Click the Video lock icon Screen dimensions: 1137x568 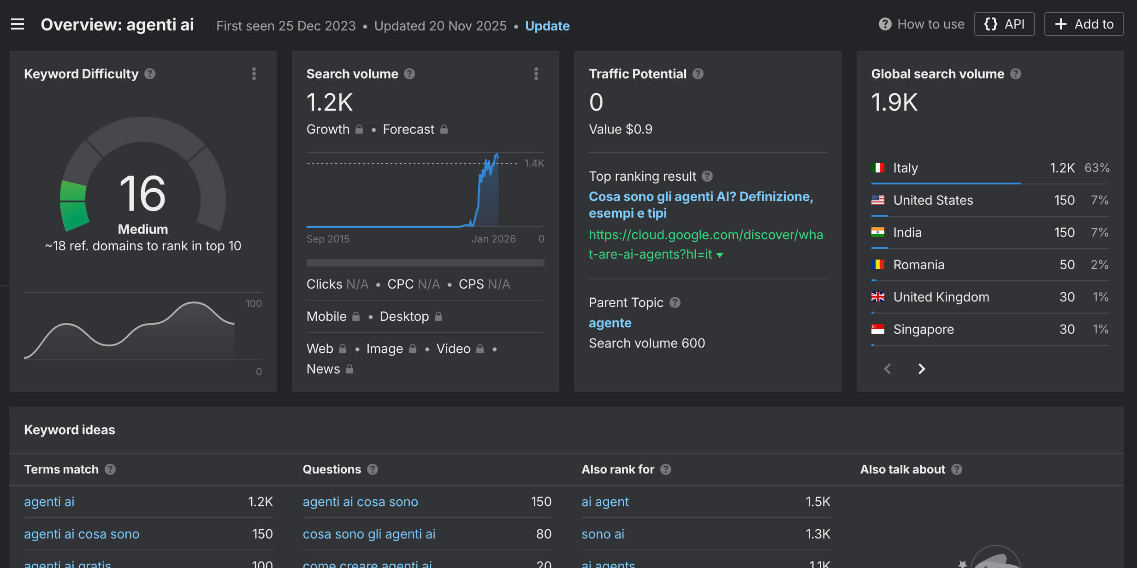tap(480, 349)
